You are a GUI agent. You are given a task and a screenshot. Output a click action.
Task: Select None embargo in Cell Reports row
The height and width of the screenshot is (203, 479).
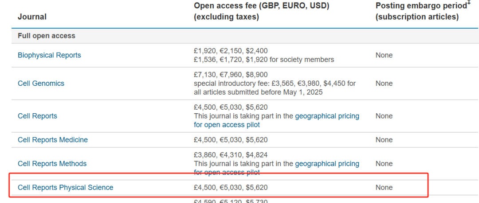tap(384, 116)
